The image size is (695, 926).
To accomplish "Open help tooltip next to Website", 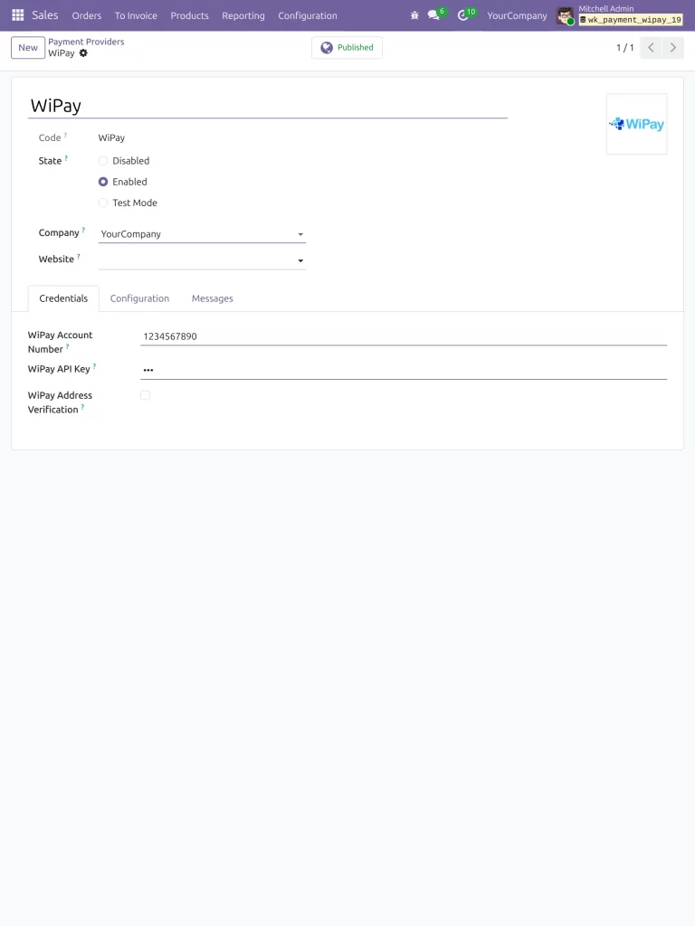I will click(79, 256).
